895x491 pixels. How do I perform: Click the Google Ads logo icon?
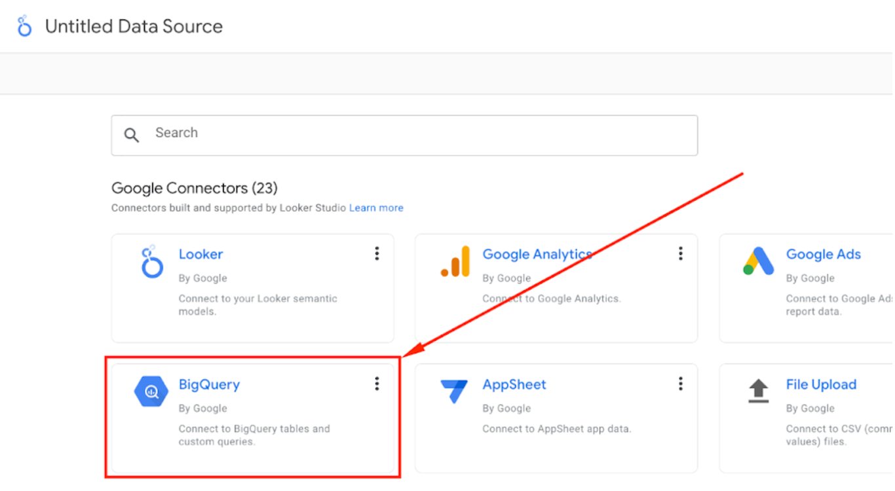click(759, 261)
